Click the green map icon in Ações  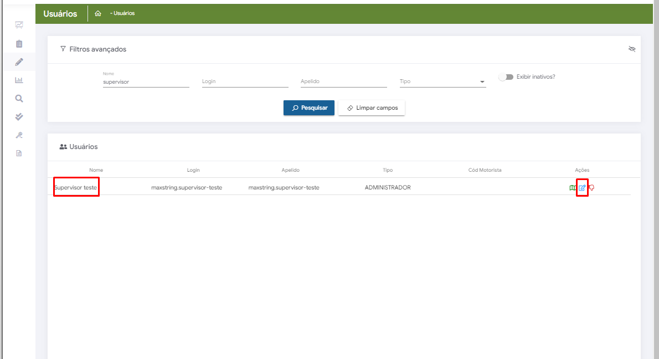(573, 188)
